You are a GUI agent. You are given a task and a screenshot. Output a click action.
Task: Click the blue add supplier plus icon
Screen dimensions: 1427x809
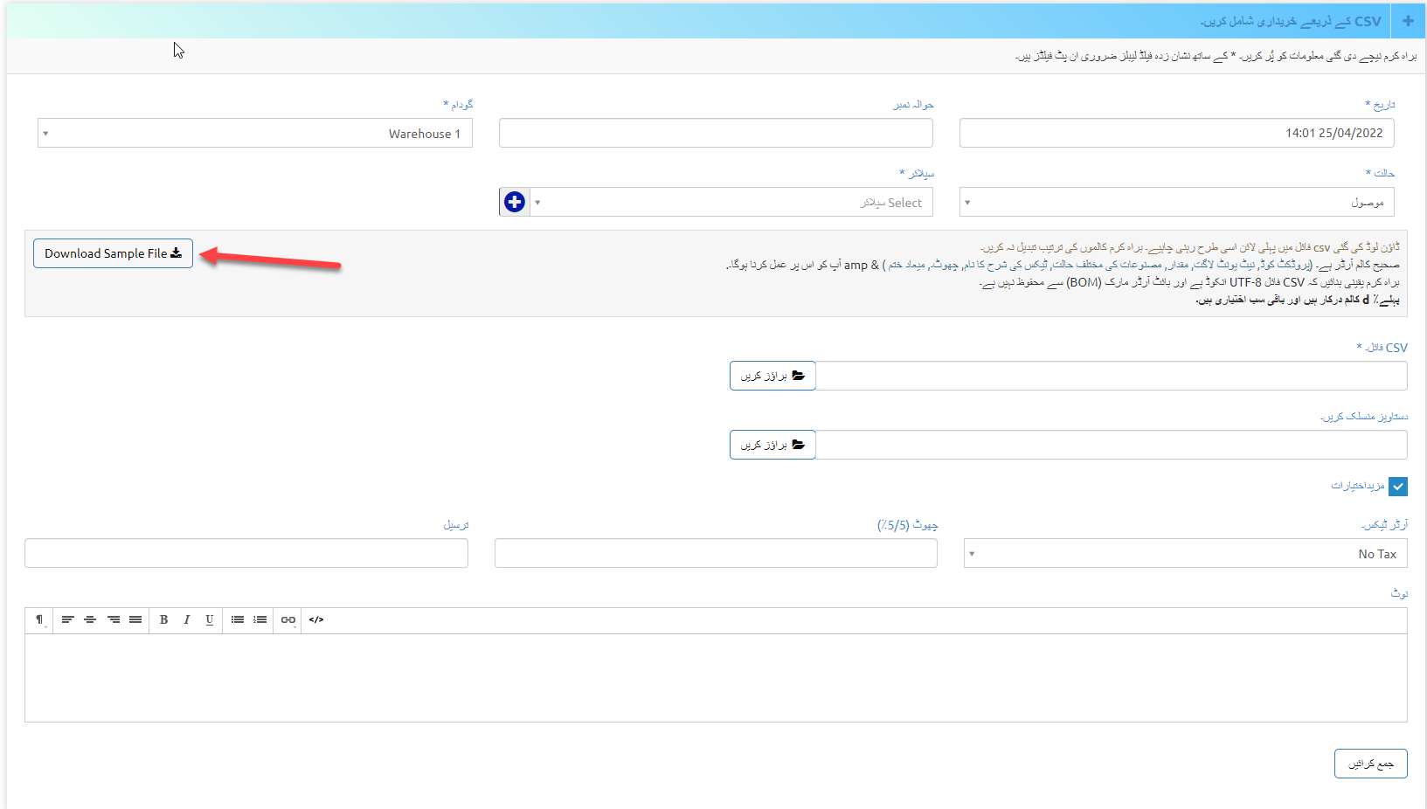click(515, 202)
